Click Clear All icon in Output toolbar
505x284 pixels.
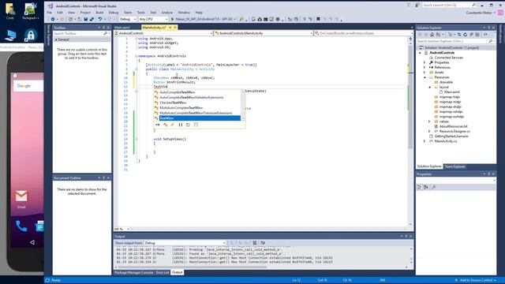point(254,243)
